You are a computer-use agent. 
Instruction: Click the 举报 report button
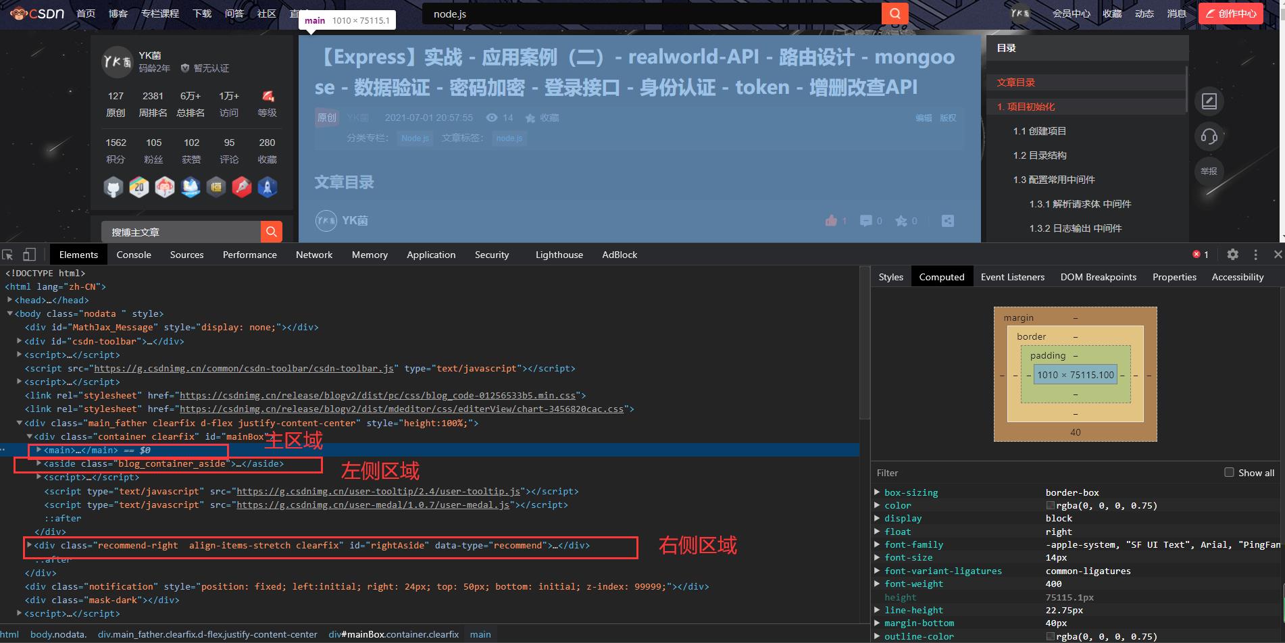(x=1209, y=172)
